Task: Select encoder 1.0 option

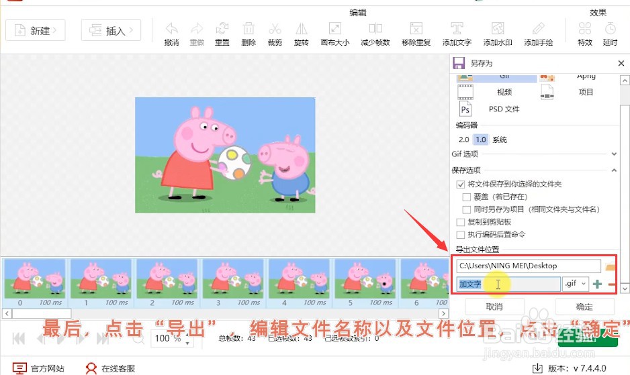Action: tap(480, 140)
